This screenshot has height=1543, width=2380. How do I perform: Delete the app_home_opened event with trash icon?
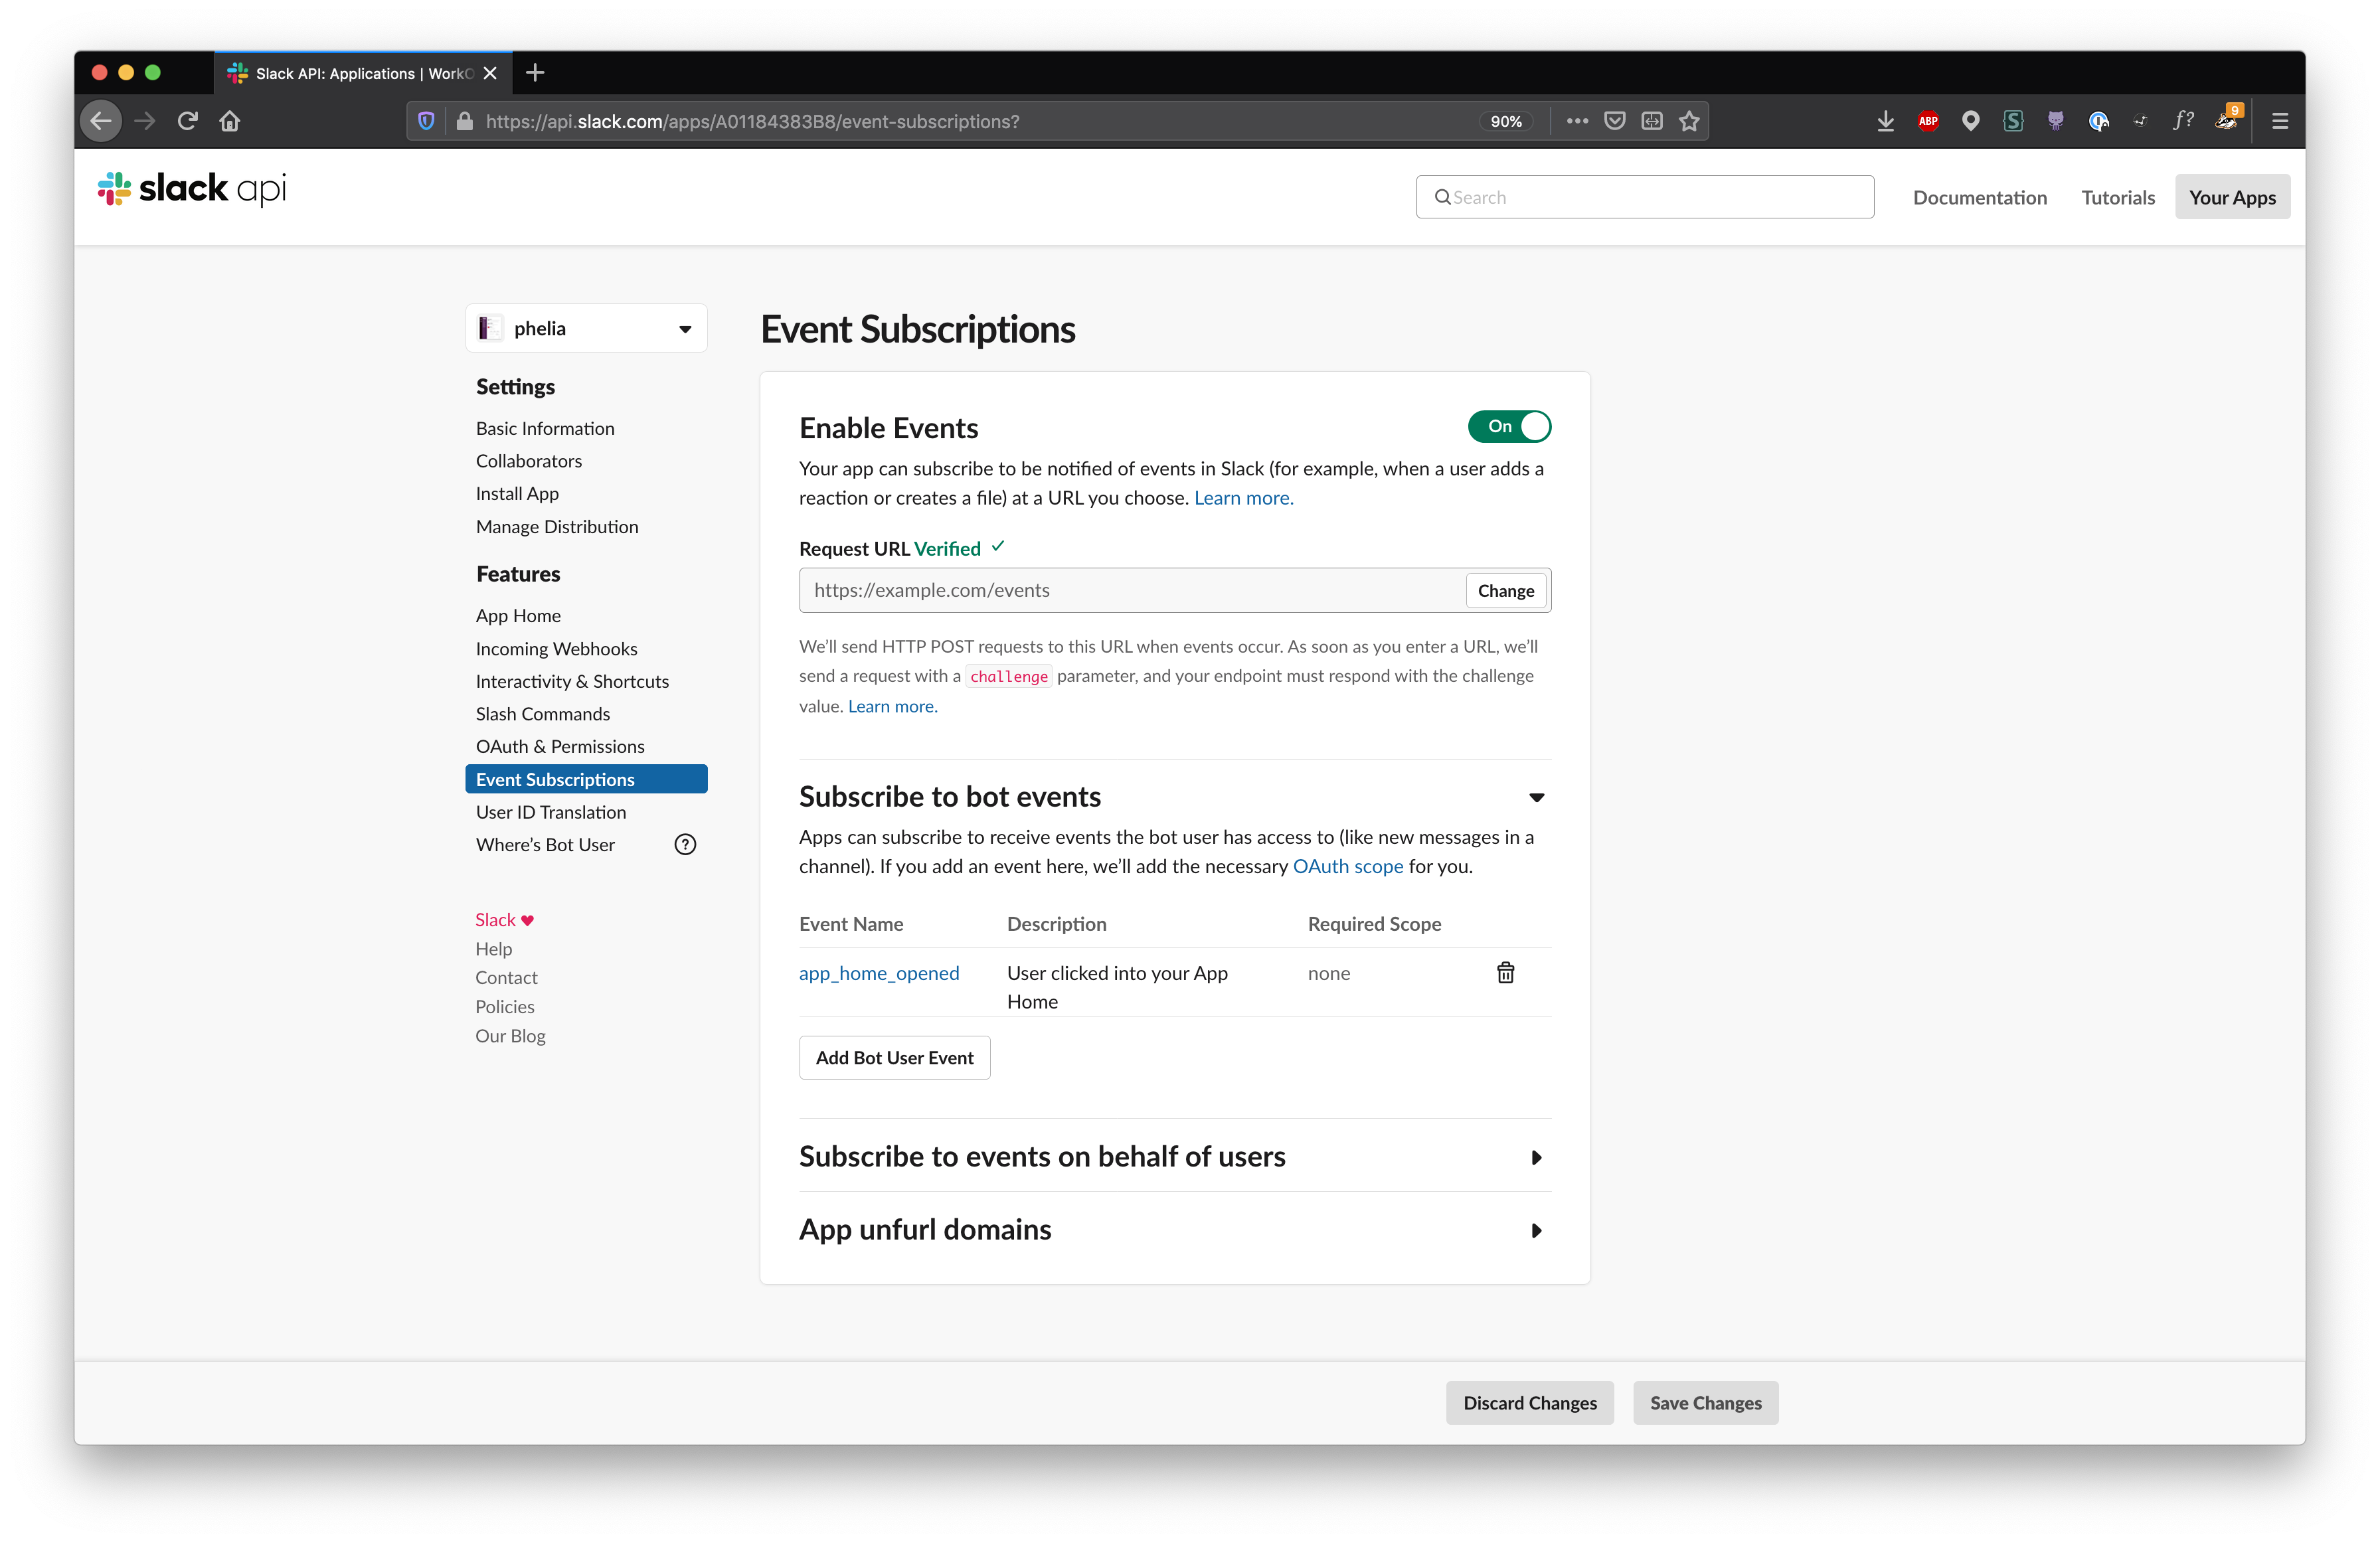(x=1505, y=972)
